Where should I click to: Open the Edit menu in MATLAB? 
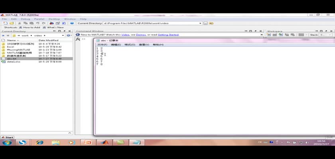coord(14,19)
